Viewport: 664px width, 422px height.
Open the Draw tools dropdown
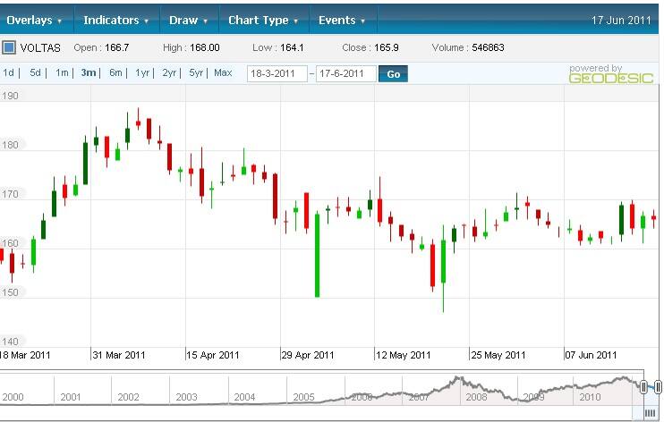(x=189, y=20)
